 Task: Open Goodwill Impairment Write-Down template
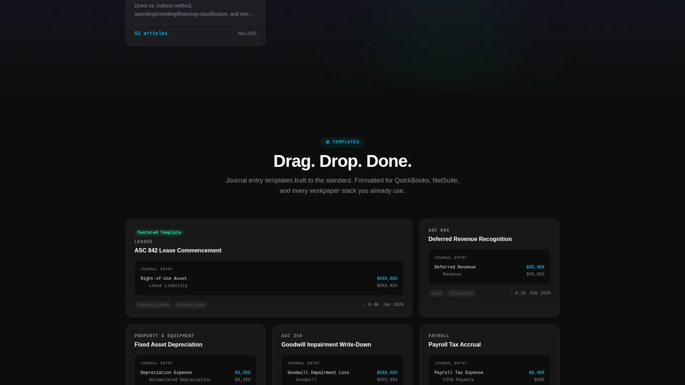(x=326, y=345)
